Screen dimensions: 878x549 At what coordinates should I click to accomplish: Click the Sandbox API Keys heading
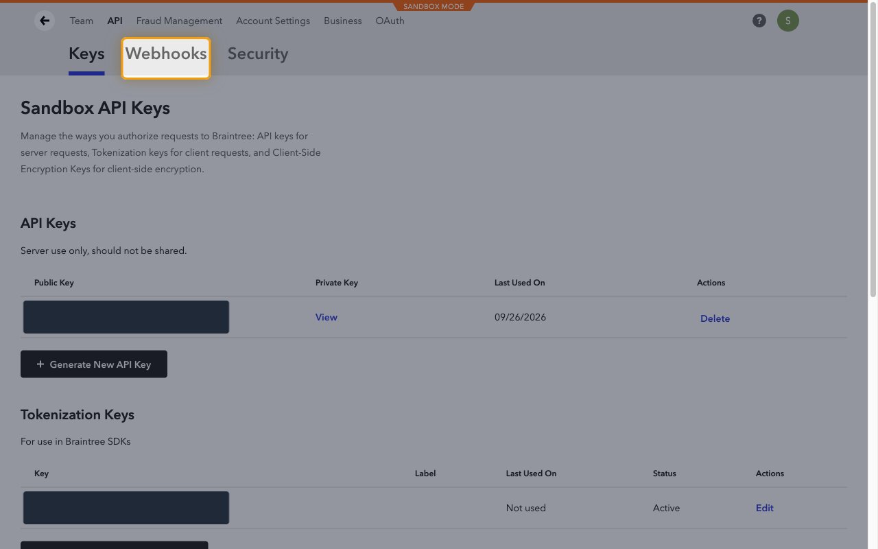click(95, 108)
